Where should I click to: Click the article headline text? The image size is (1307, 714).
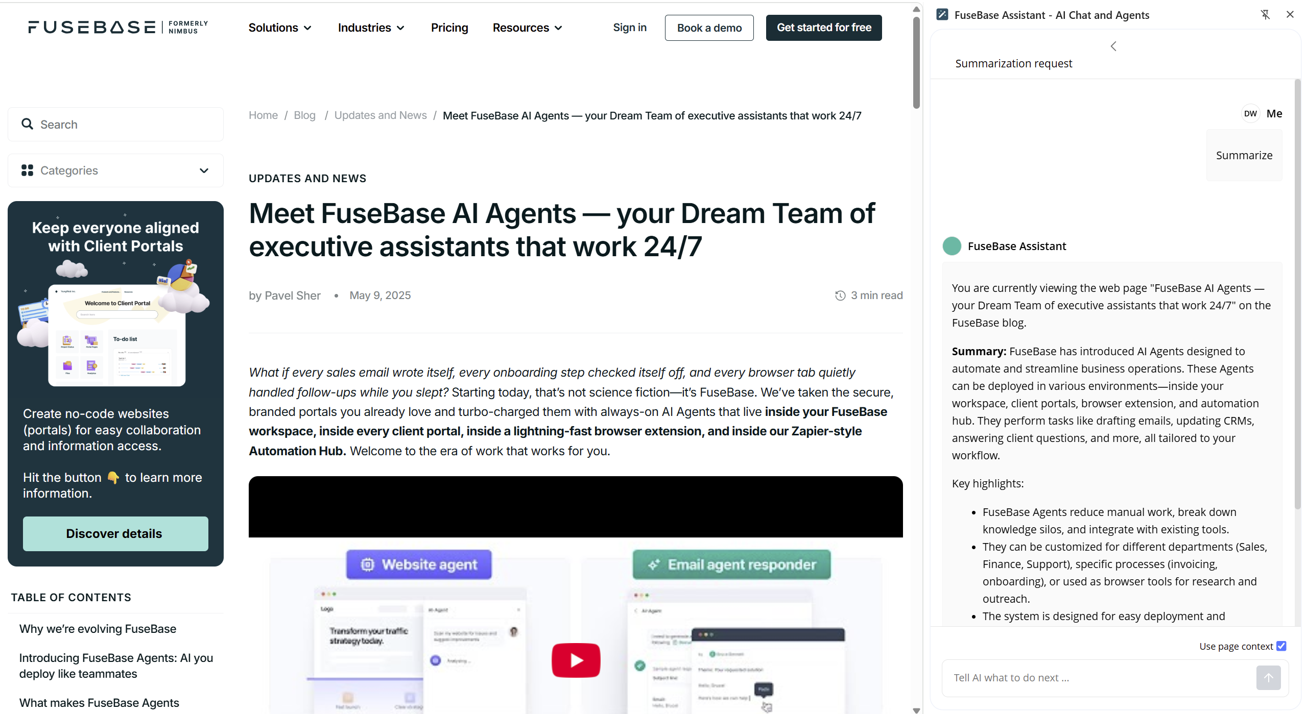[562, 230]
